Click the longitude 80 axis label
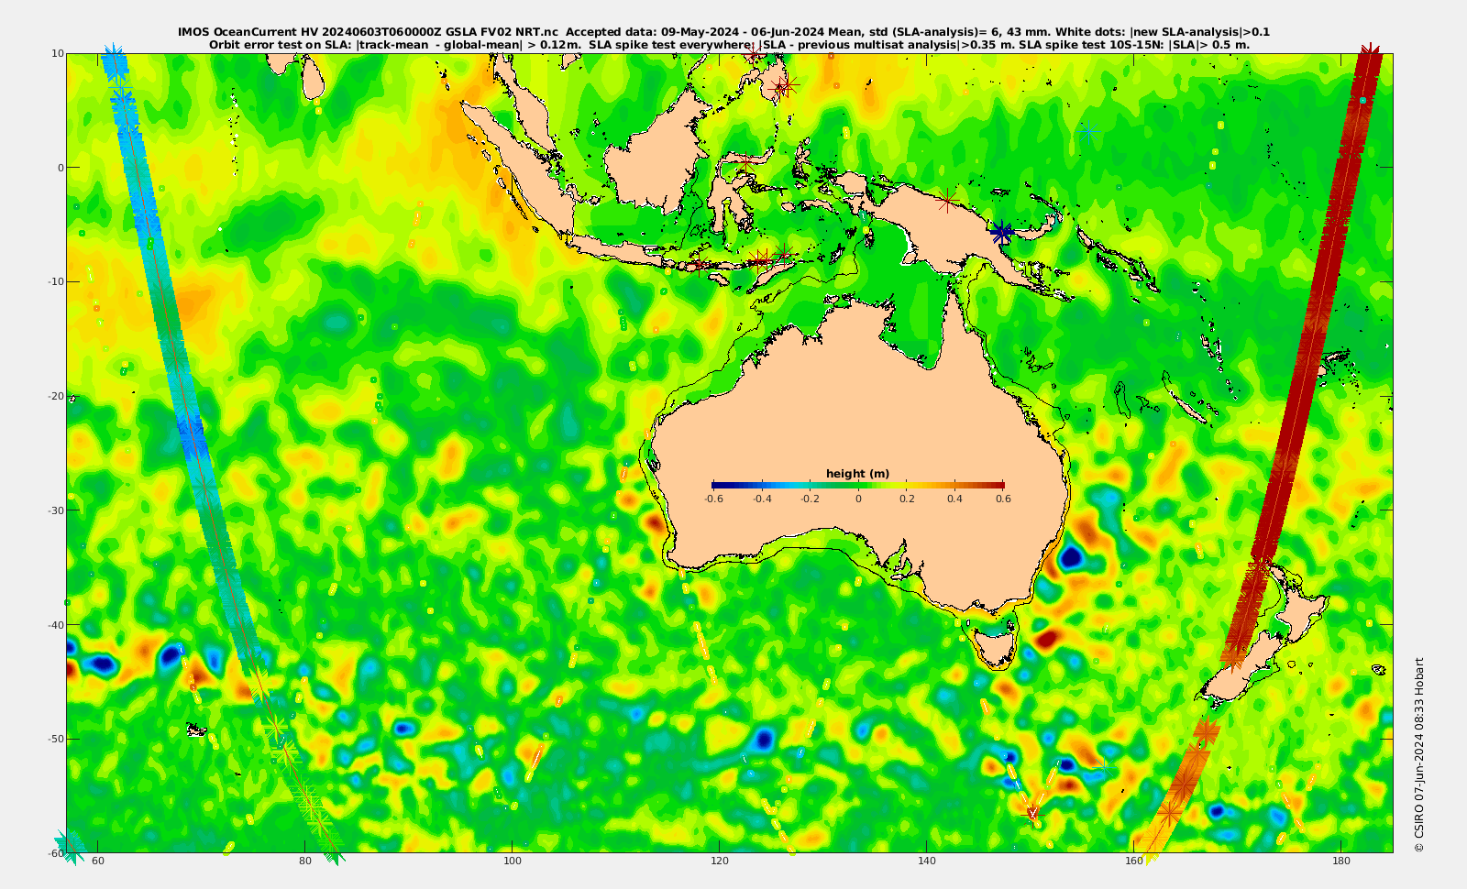1467x889 pixels. [x=305, y=861]
